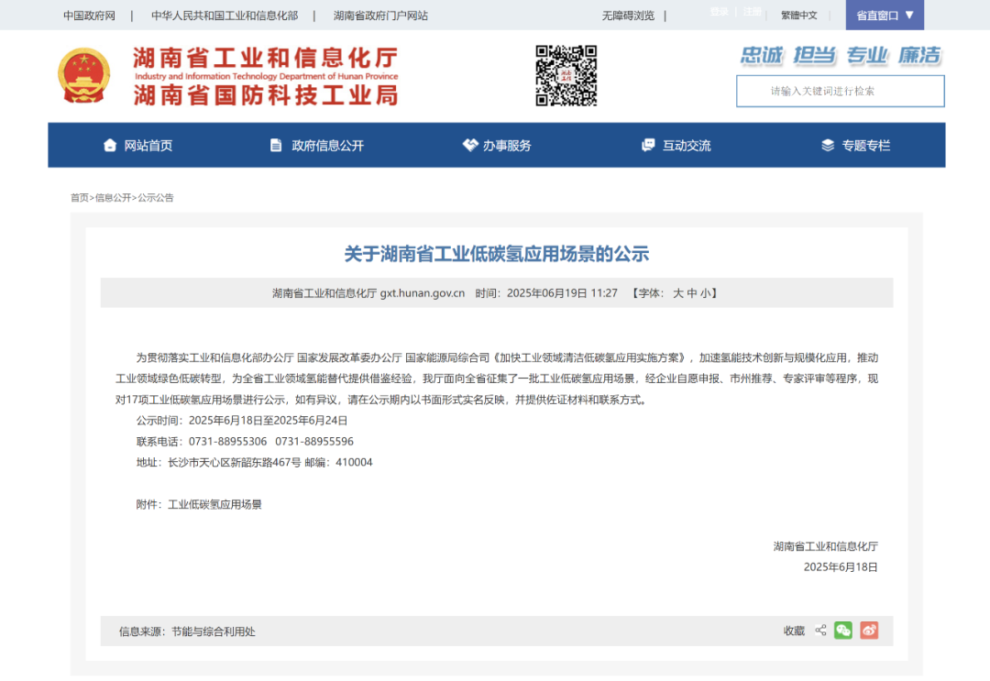Click the document icon beside 政府信息公开
Viewport: 990px width, 681px height.
(274, 145)
